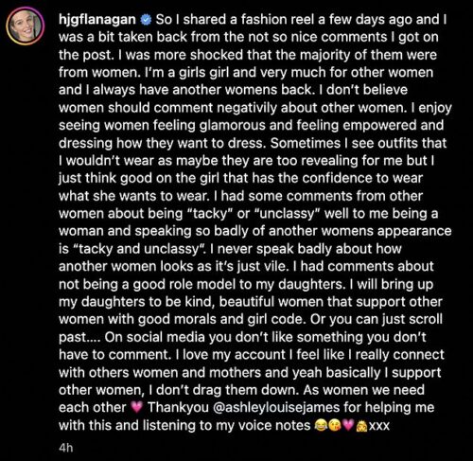Viewport: 473px width, 461px height.
Task: Click the person emoji before "xxx"
Action: pos(361,425)
